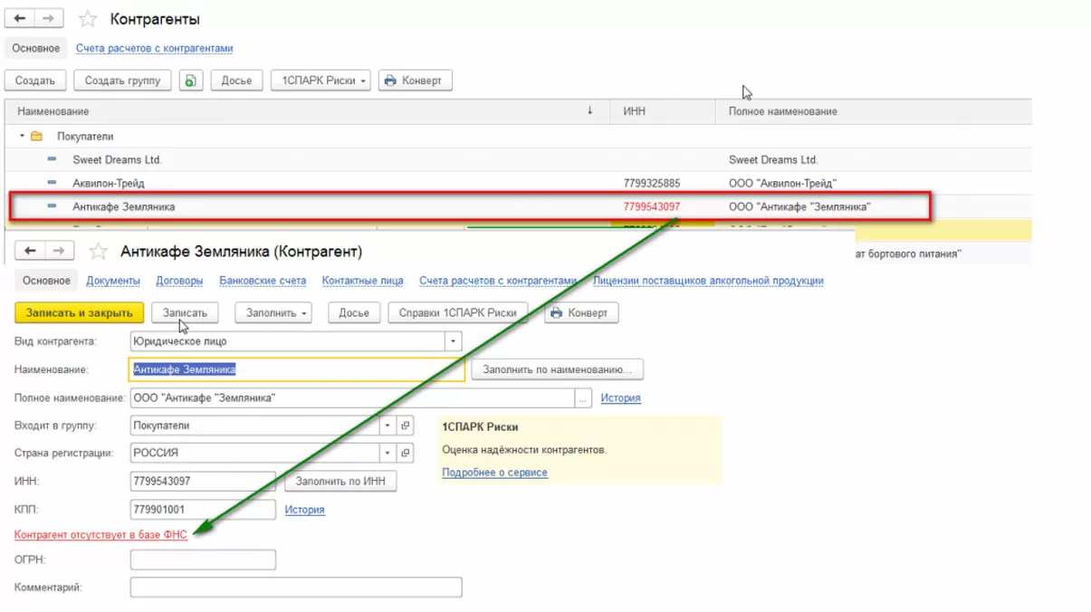The width and height of the screenshot is (1091, 612).
Task: Go back in the Контрагенты window
Action: [20, 18]
